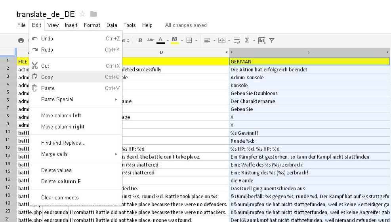
Task: Select the GERMAN header cell
Action: coord(309,61)
